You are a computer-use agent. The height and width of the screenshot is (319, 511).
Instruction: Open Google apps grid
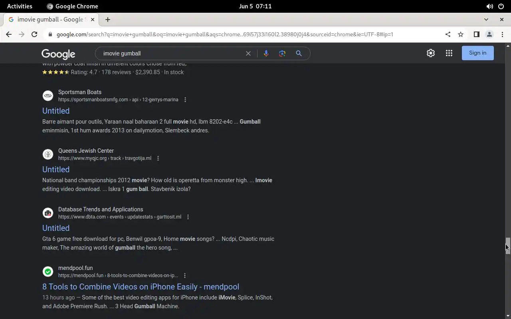point(449,53)
